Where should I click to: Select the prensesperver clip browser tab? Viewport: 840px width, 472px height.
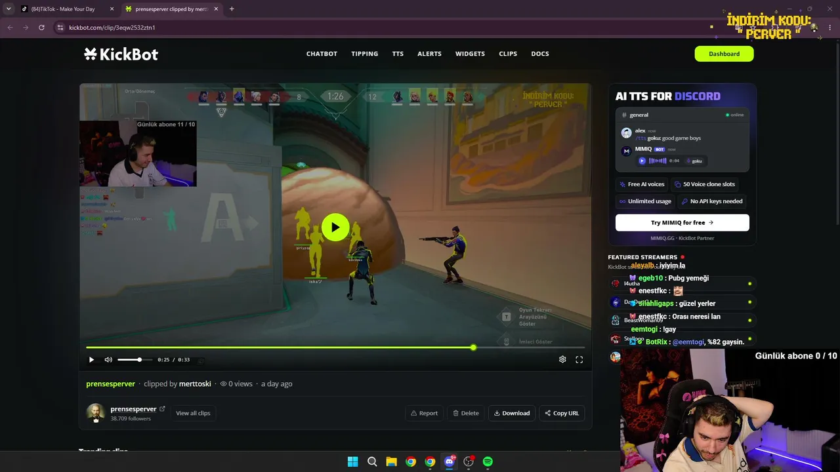click(x=171, y=9)
